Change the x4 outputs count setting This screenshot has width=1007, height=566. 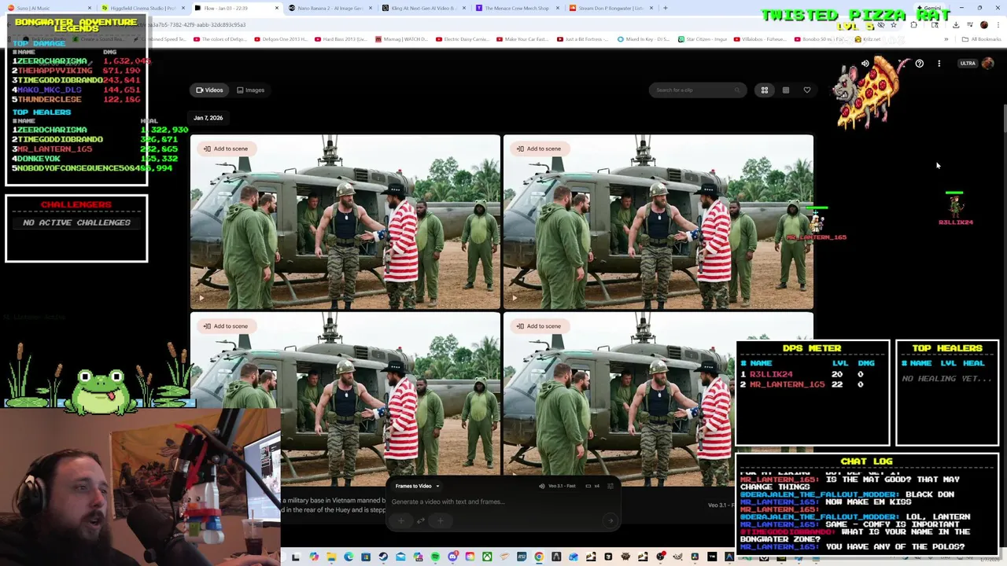click(x=592, y=486)
